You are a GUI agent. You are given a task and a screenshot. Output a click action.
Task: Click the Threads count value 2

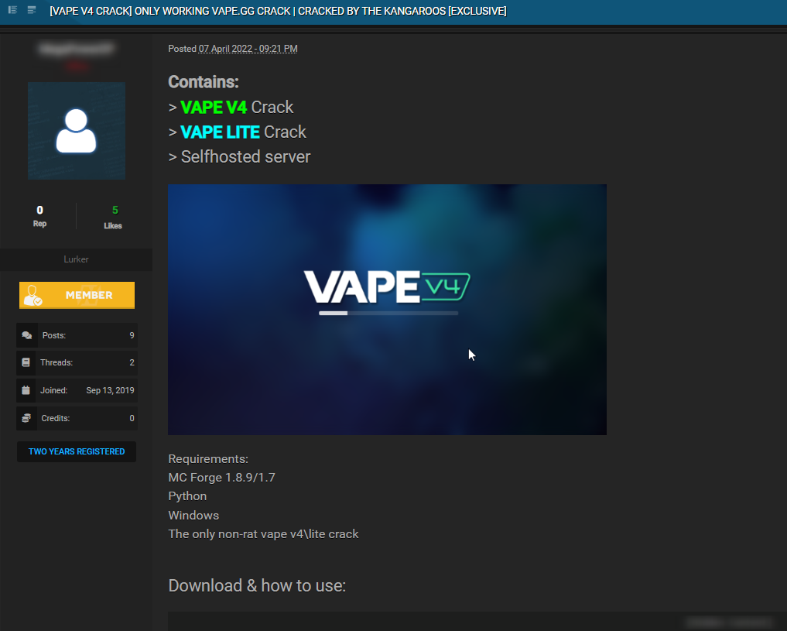[x=132, y=362]
